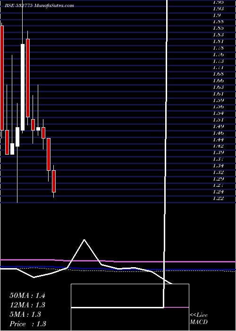
Task: Click the tallest white candlestick body
Action: (23, 87)
